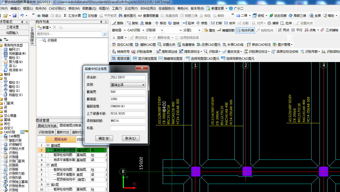Click 显示指定图层 show layer tool
340x192 pixels.
point(145,59)
